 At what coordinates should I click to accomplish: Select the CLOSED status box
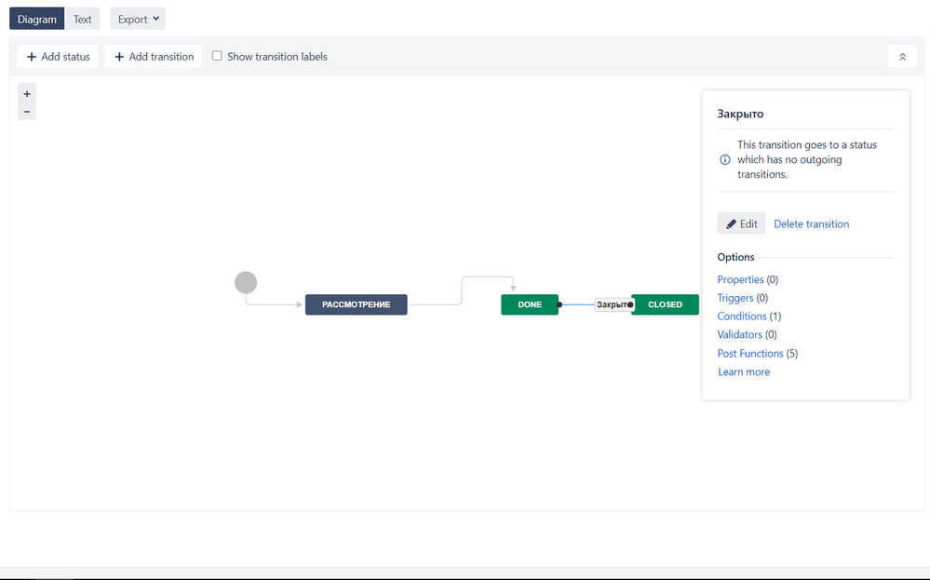[x=665, y=304]
